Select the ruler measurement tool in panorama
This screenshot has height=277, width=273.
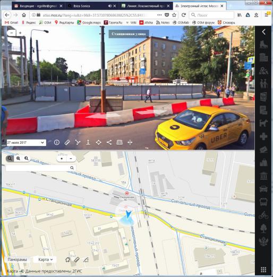pyautogui.click(x=67, y=142)
